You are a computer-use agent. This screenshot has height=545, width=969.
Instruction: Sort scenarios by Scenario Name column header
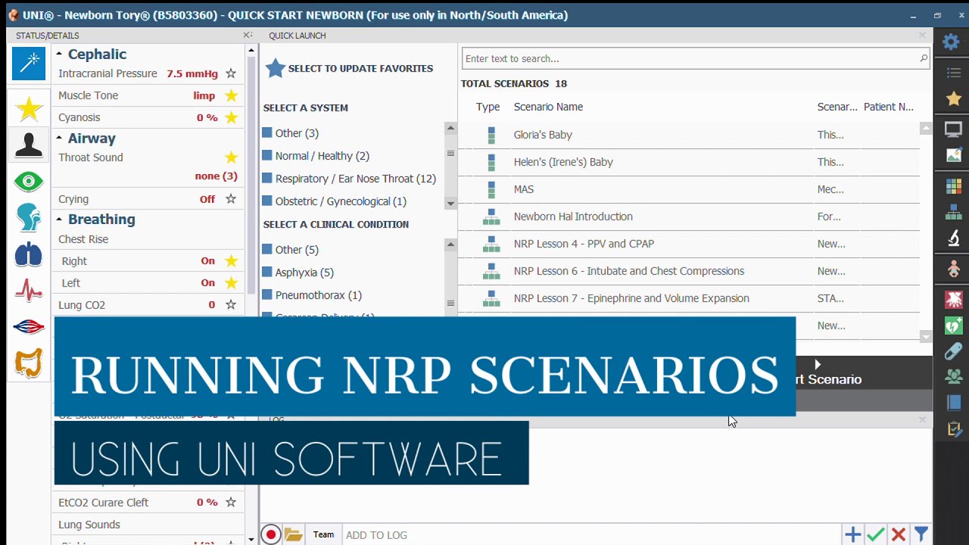click(548, 107)
